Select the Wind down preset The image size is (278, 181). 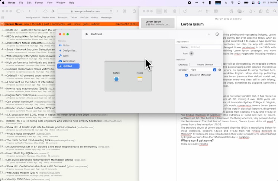tap(69, 61)
